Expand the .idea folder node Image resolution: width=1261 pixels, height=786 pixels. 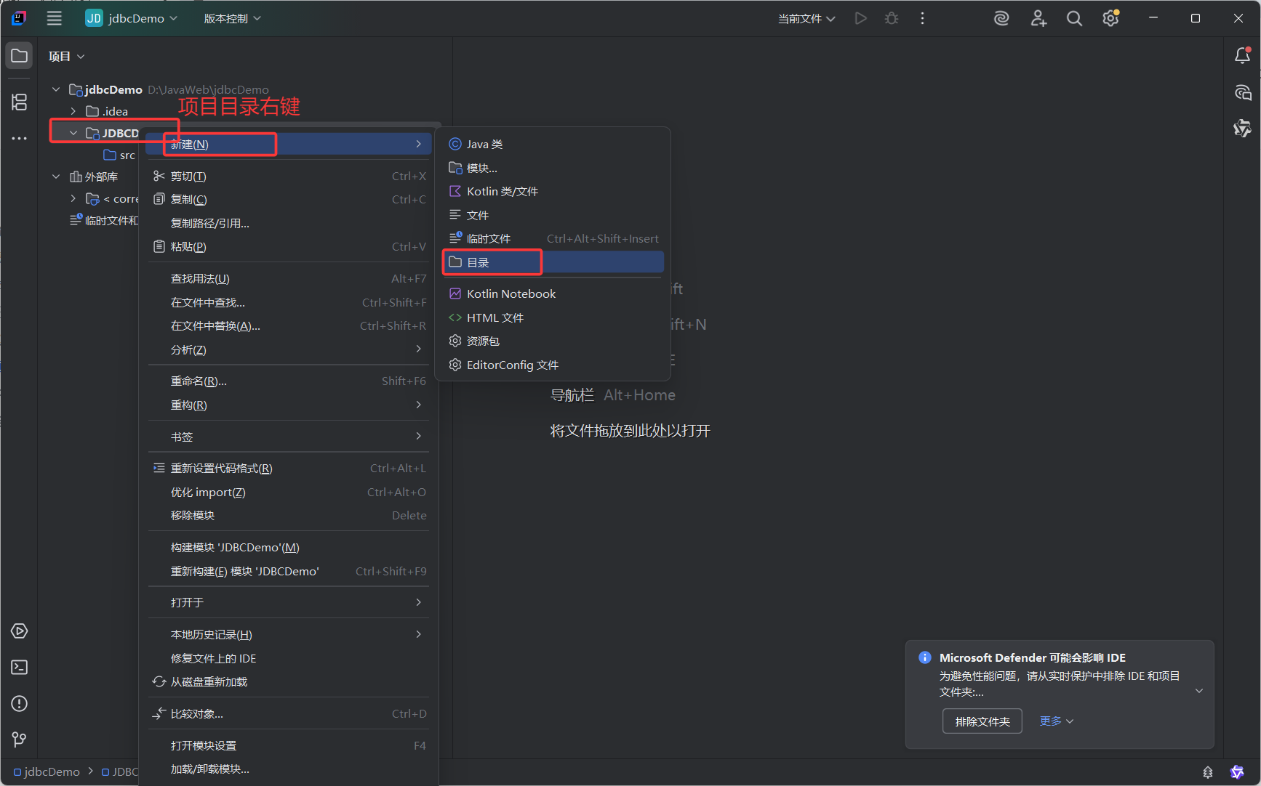click(x=73, y=111)
